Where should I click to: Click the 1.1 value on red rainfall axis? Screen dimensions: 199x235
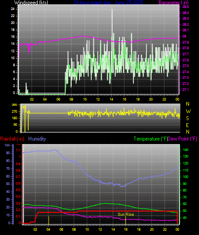click(x=18, y=150)
